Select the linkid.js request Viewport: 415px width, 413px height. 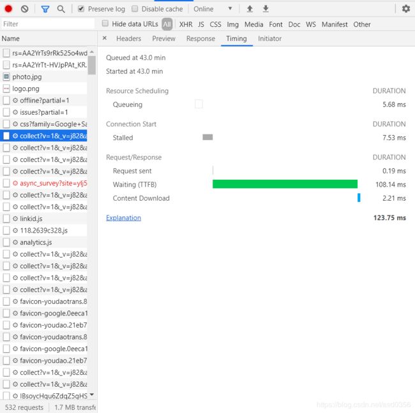(x=43, y=219)
